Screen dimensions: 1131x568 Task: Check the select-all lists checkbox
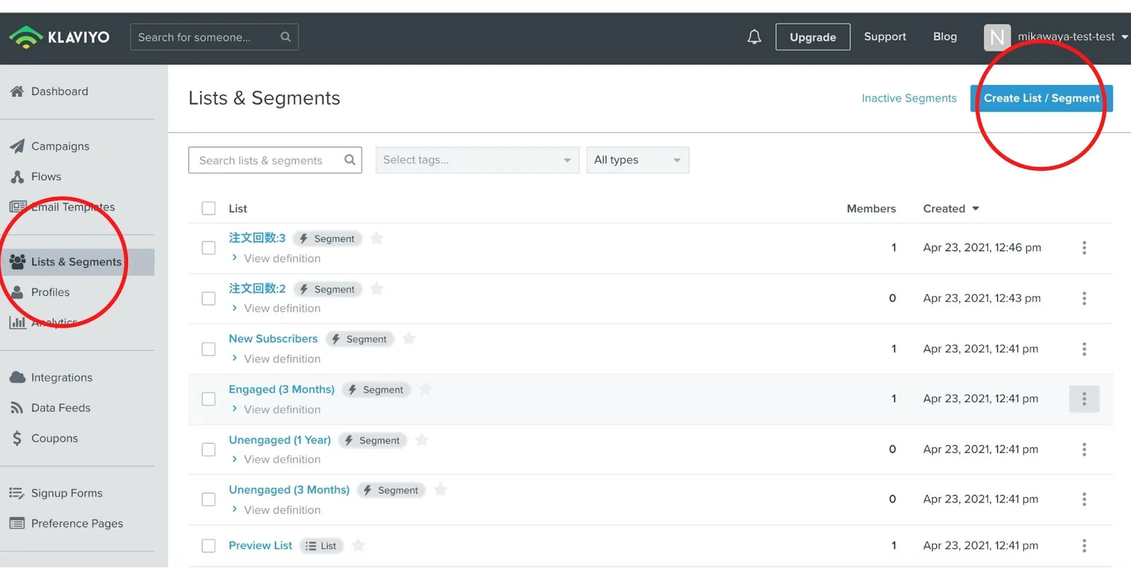pos(208,208)
